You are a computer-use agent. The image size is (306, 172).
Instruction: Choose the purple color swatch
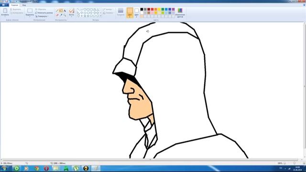pos(173,10)
